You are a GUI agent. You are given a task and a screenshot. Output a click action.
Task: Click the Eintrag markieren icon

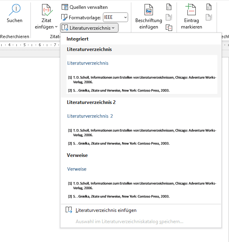tap(191, 10)
